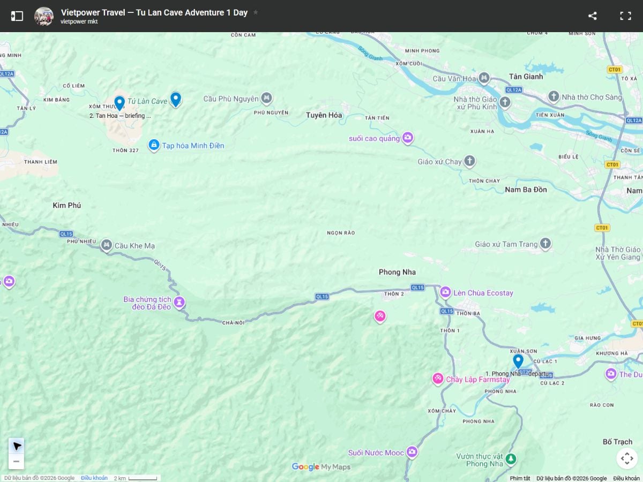The width and height of the screenshot is (643, 482).
Task: Zoom out with the minus button
Action: [16, 461]
